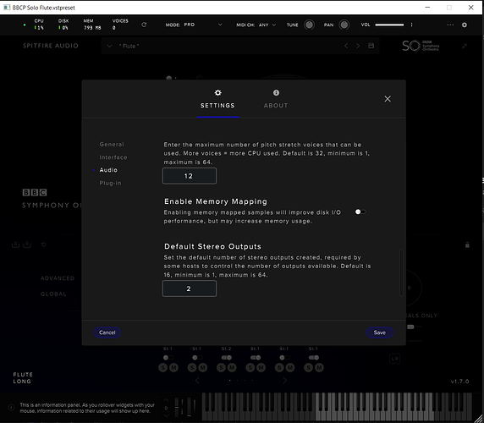Click the Cancel button
The width and height of the screenshot is (484, 423).
pyautogui.click(x=107, y=332)
